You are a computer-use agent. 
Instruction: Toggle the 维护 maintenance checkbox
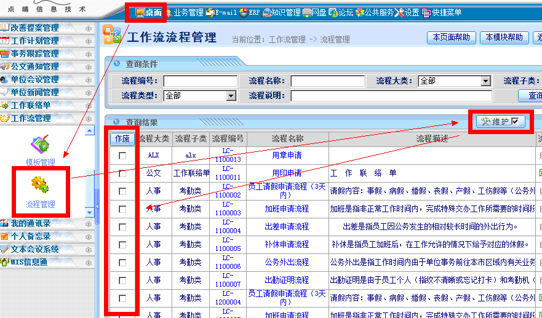click(515, 122)
